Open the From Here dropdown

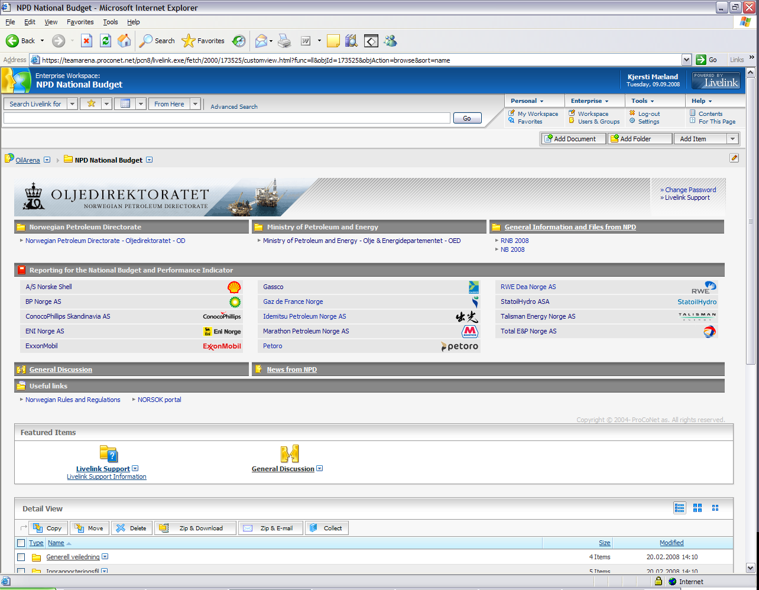194,104
